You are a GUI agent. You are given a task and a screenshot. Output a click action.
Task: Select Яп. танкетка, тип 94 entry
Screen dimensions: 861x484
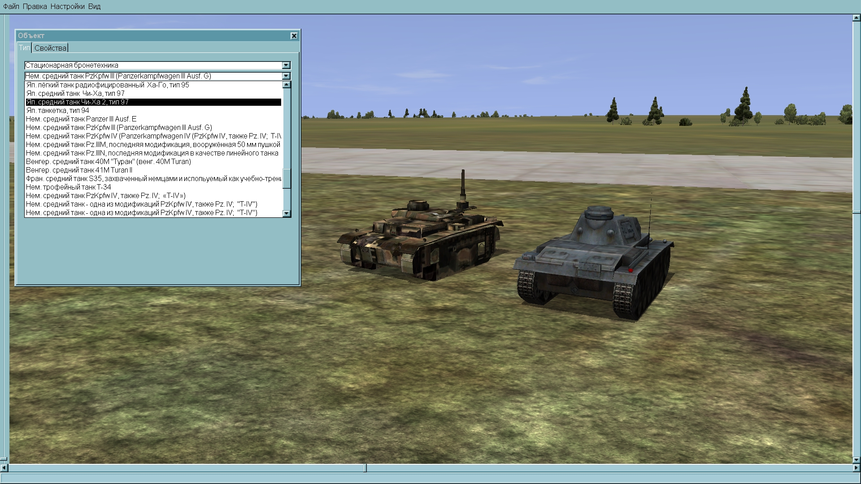57,110
